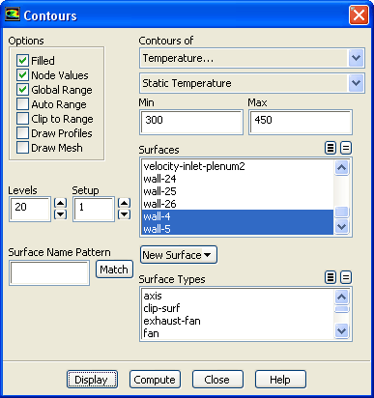
Task: Decrease the Levels value by one
Action: coord(60,214)
